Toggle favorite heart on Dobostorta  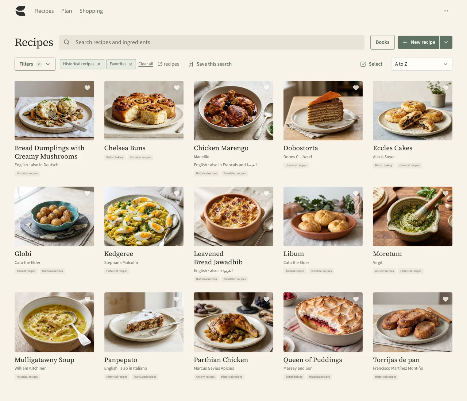pyautogui.click(x=356, y=88)
